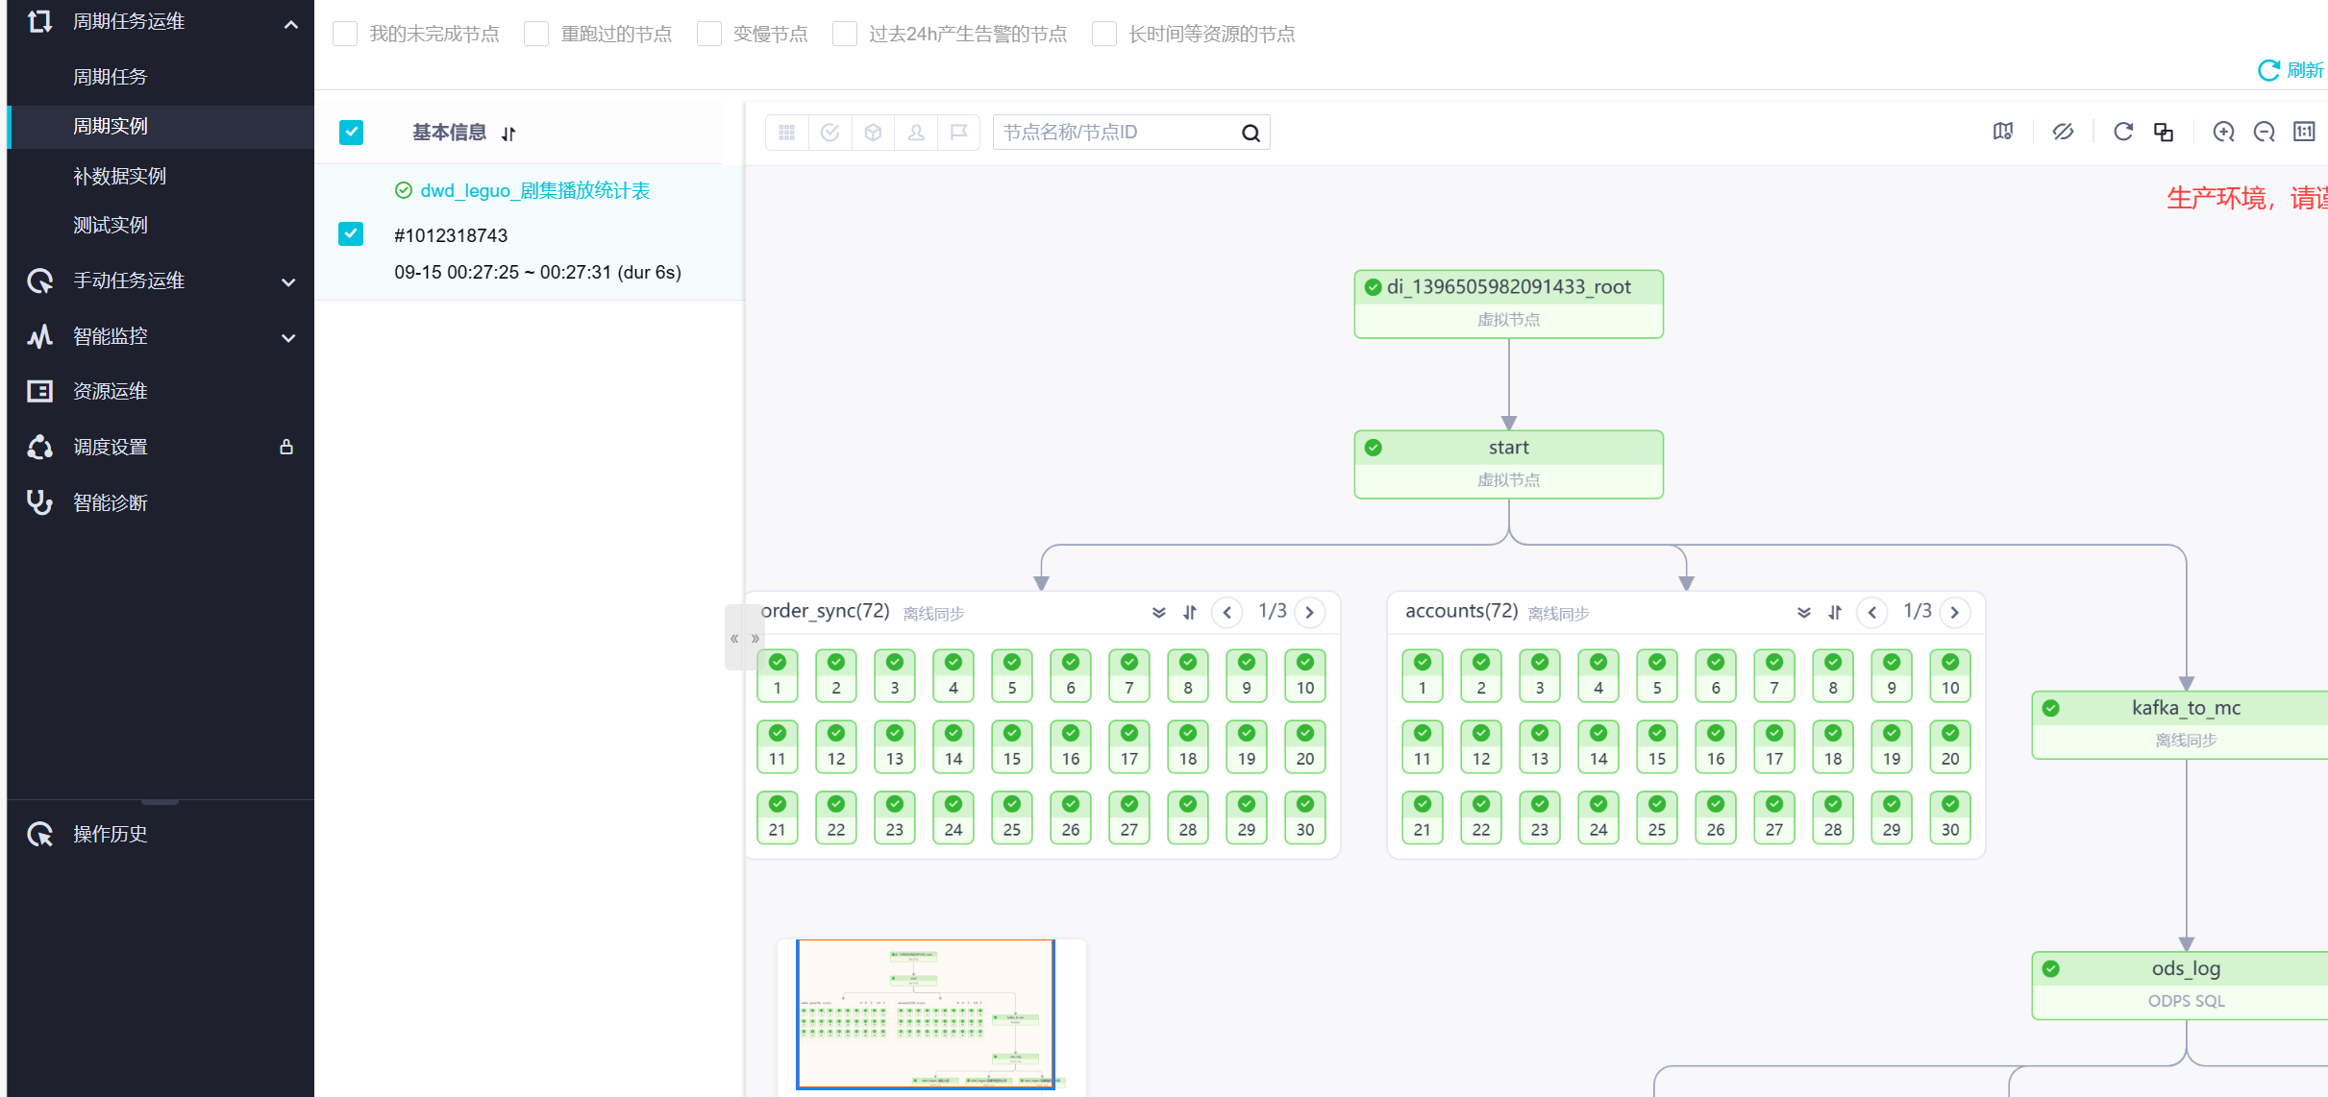
Task: Open 操作历史 in sidebar
Action: tap(111, 834)
